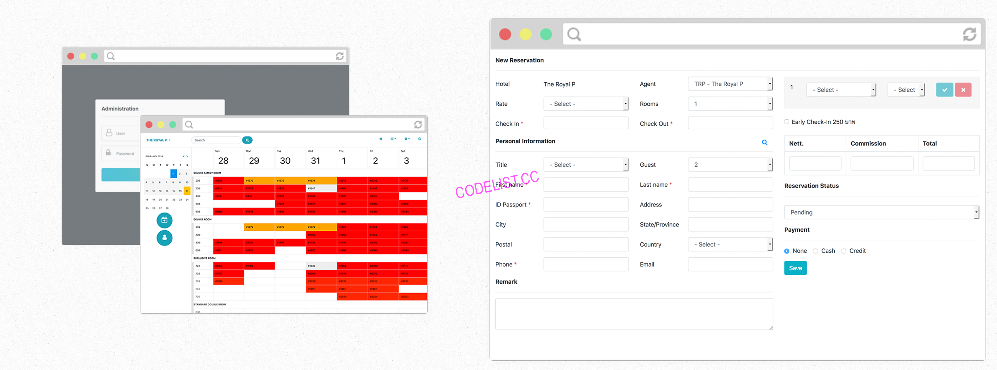Click the power logout icon
The height and width of the screenshot is (370, 997).
pyautogui.click(x=419, y=139)
